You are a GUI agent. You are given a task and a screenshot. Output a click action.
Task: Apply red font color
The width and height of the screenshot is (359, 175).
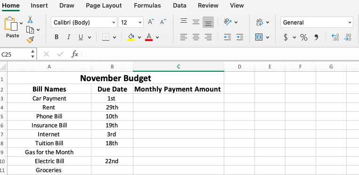149,37
